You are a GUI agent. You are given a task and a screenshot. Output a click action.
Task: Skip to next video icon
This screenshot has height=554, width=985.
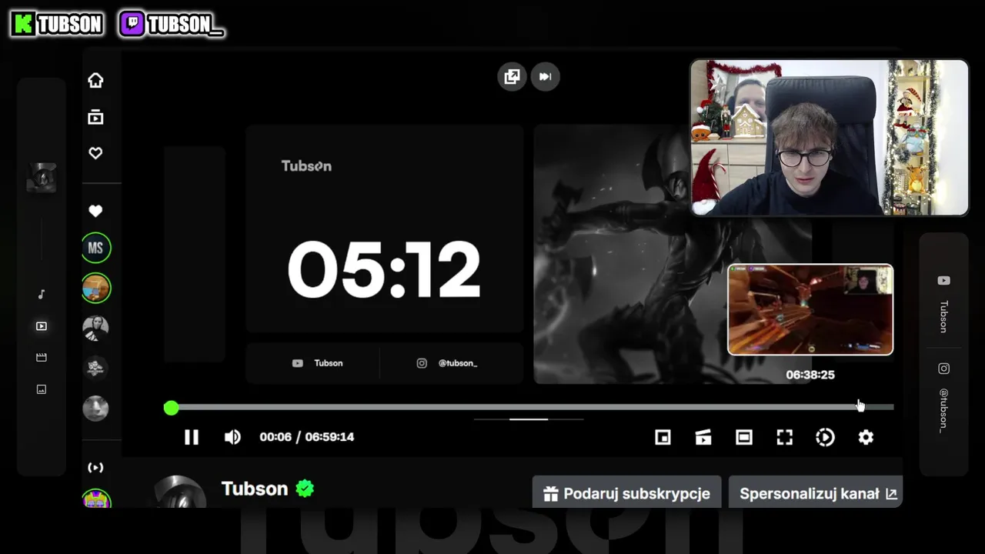[546, 76]
